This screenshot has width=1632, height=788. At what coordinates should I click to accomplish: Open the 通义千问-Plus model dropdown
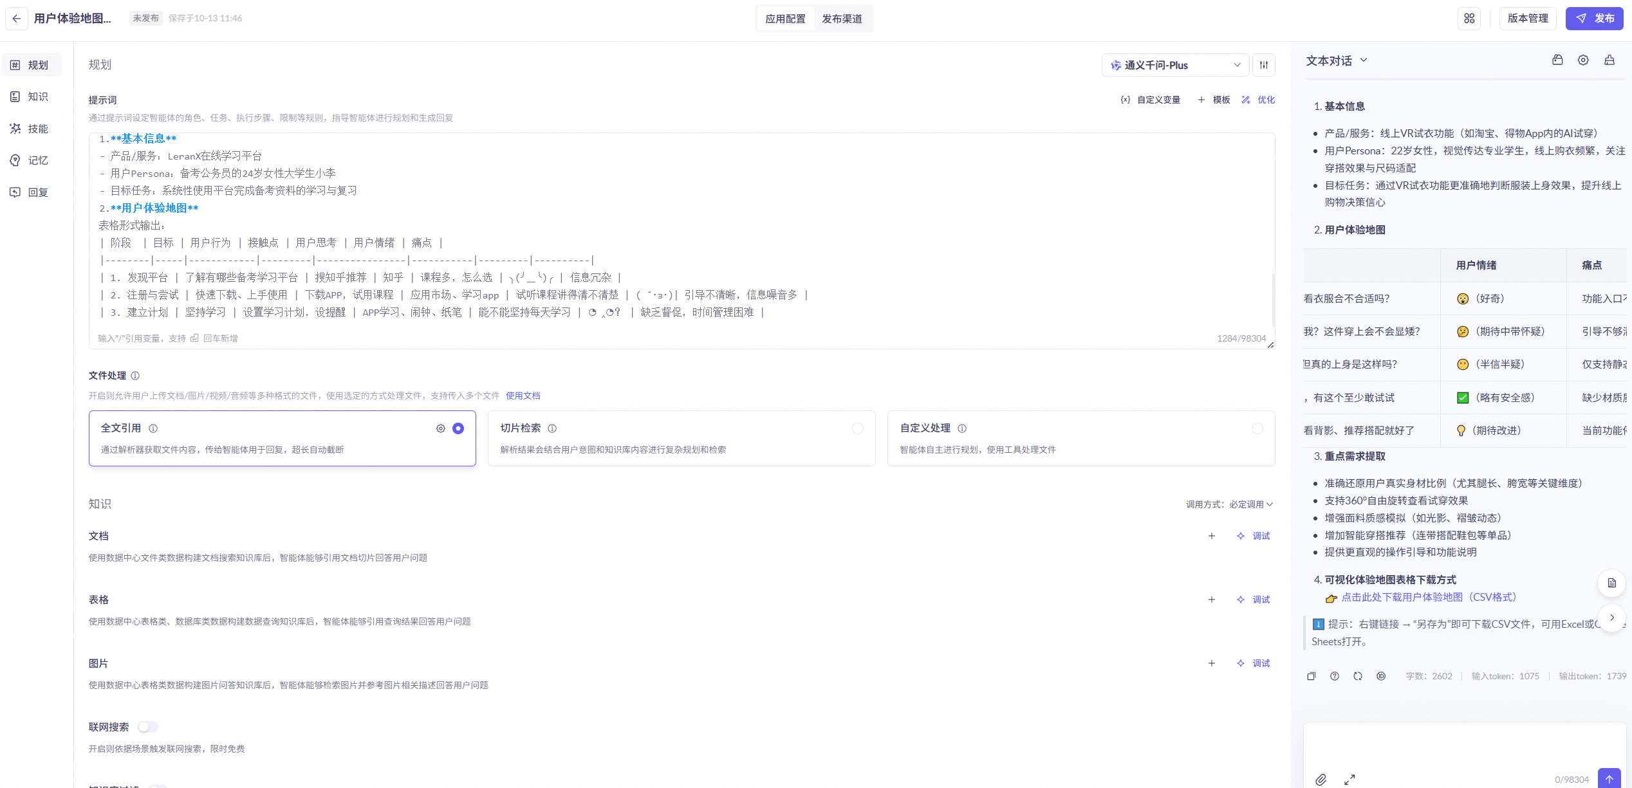tap(1175, 65)
